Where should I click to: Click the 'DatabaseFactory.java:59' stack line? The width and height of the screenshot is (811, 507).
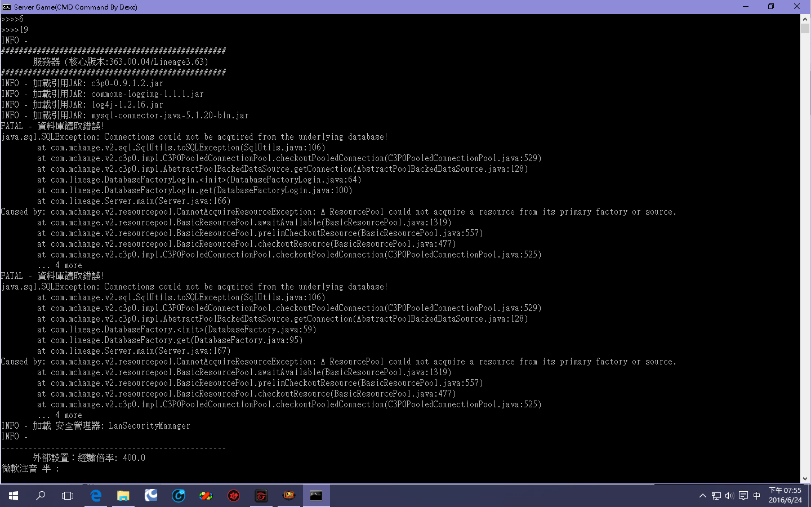coord(177,330)
